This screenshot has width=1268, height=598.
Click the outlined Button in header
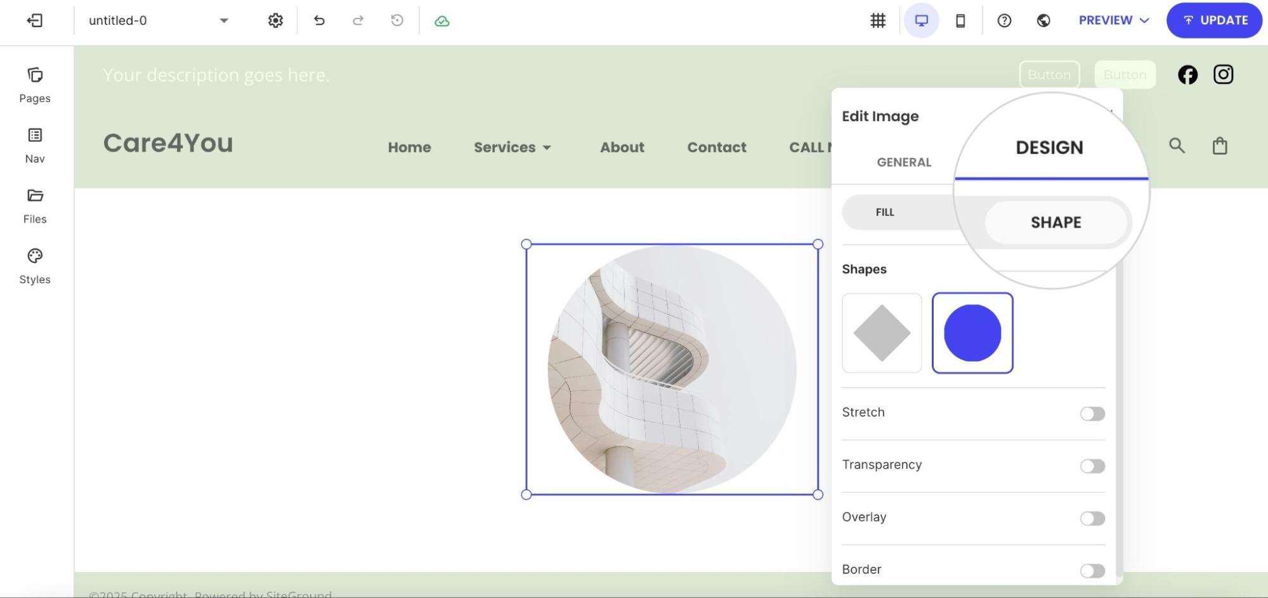1049,75
